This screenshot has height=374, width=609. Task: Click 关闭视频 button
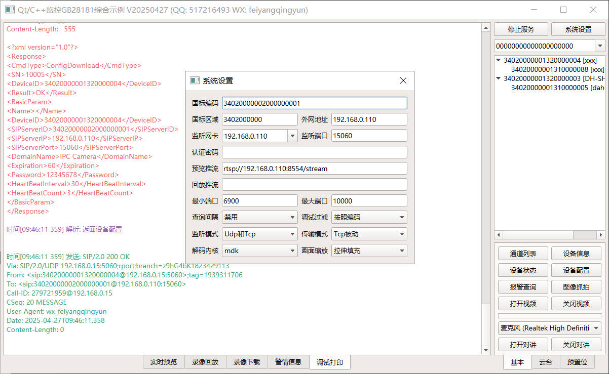pyautogui.click(x=576, y=304)
